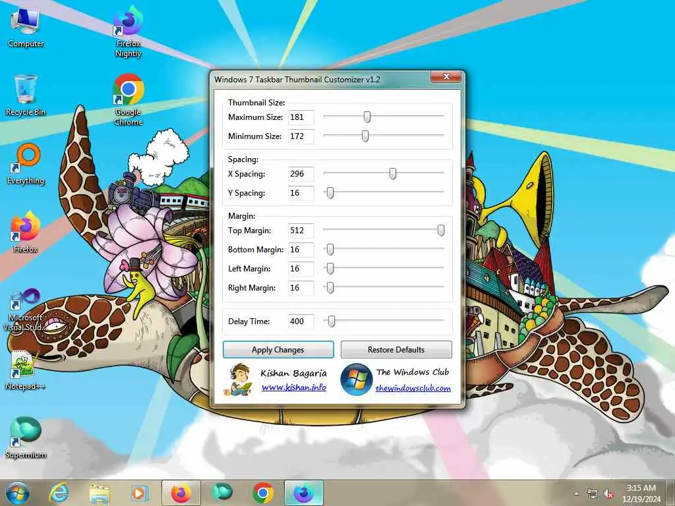Focus the Delay Time value field
This screenshot has width=675, height=506.
pos(301,322)
